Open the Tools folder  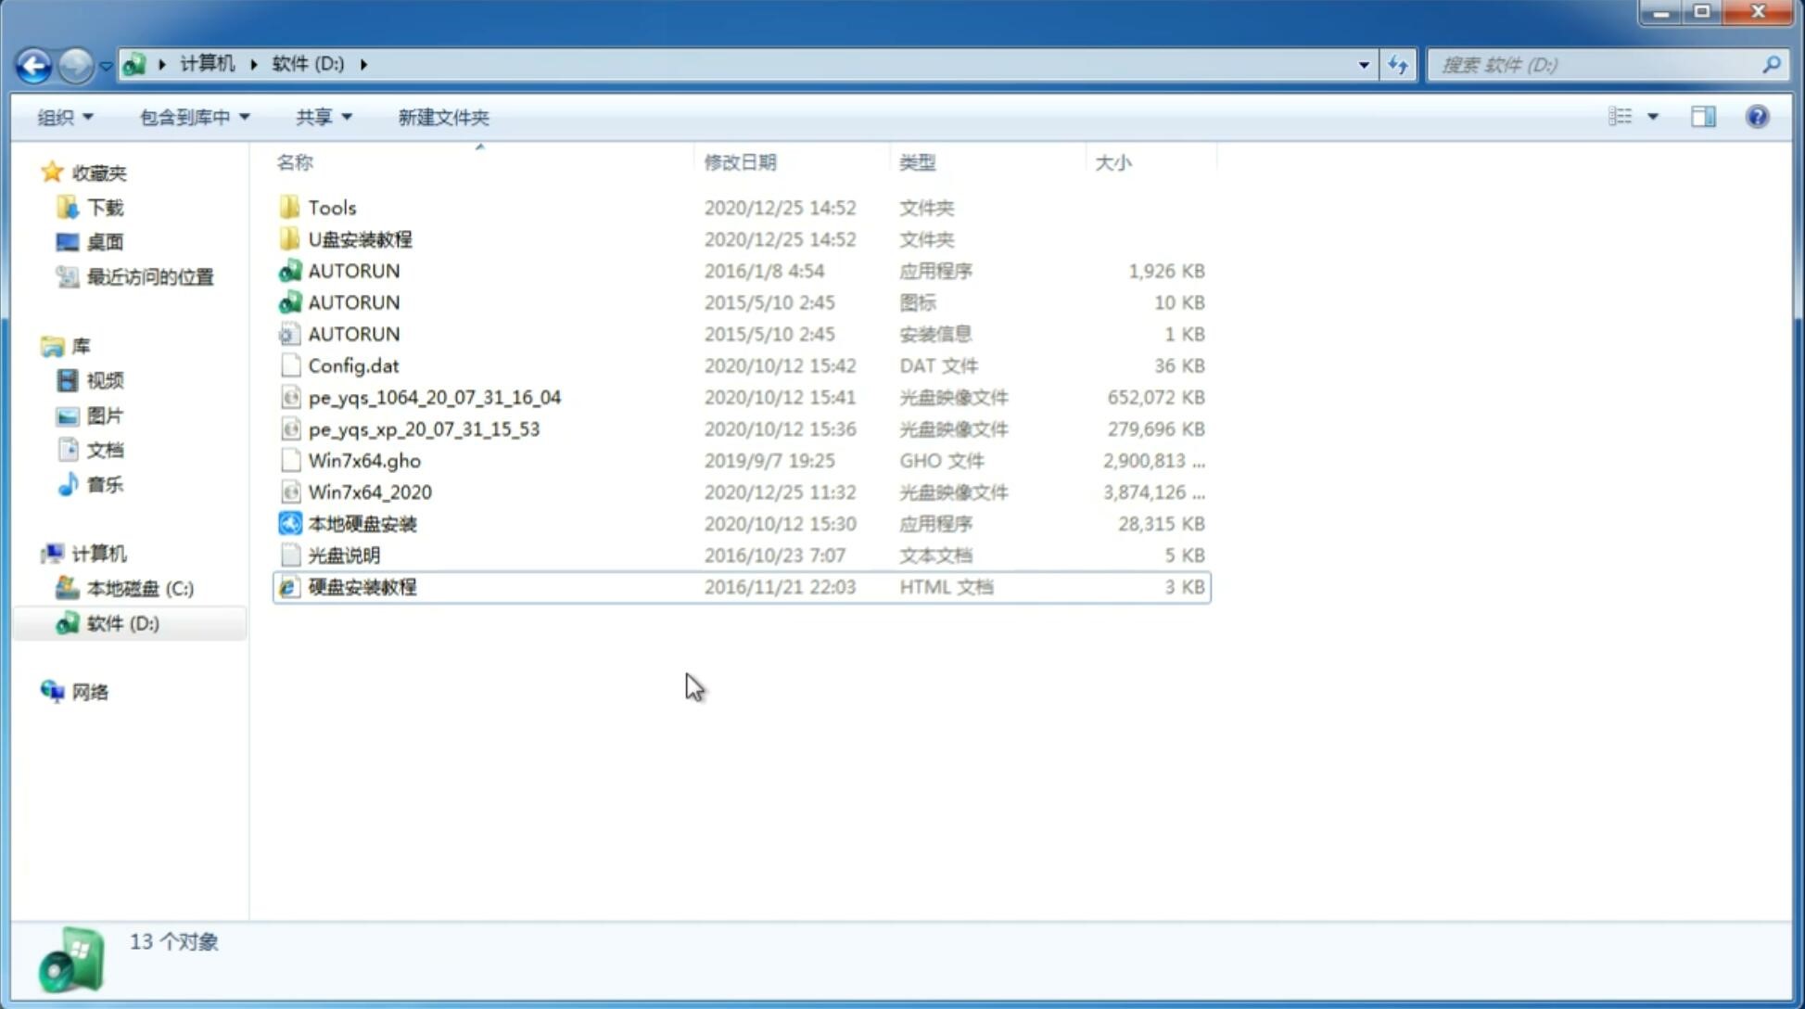coord(330,207)
